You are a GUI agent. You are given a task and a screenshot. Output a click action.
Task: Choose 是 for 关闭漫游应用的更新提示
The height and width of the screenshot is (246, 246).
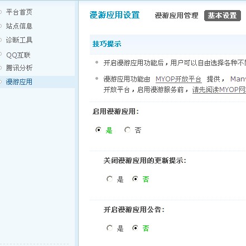coord(109,179)
